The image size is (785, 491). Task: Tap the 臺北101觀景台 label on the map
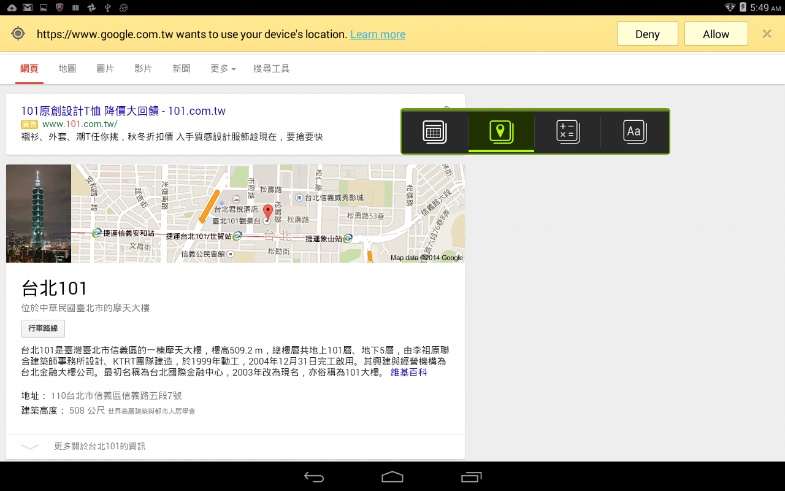pyautogui.click(x=237, y=220)
